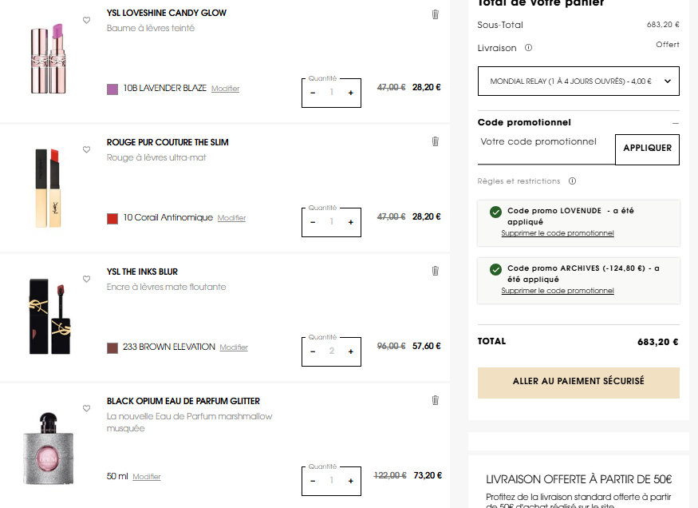Add Loveshine Candy Glow to wishlist
The width and height of the screenshot is (698, 508).
tap(86, 20)
